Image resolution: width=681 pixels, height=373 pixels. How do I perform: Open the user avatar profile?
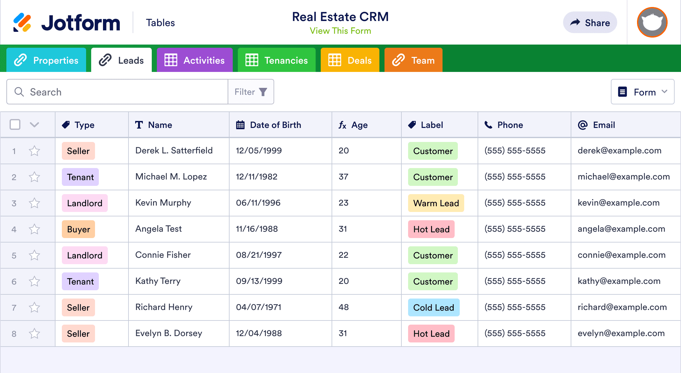click(652, 23)
